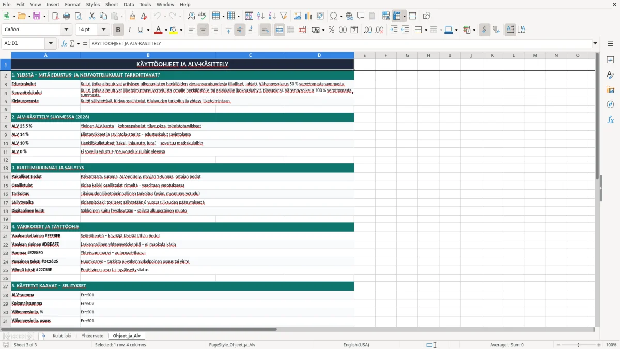Toggle Bold formatting
620x349 pixels.
118,30
